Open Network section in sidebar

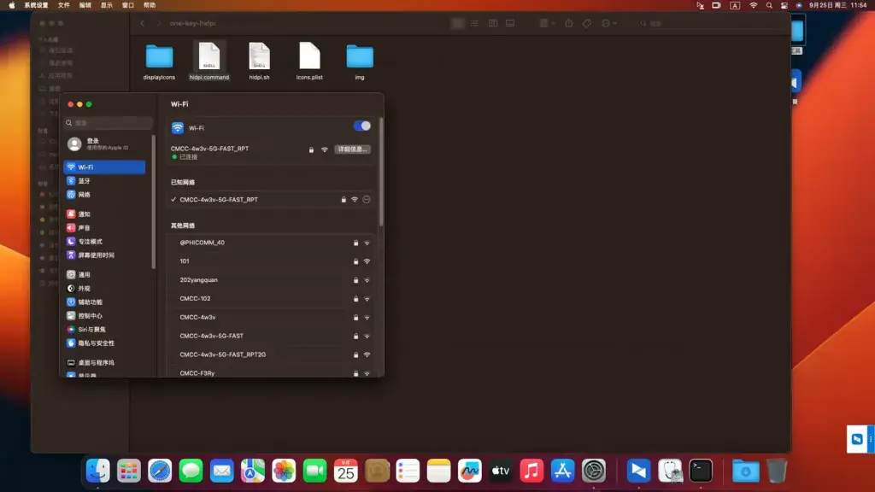coord(104,195)
